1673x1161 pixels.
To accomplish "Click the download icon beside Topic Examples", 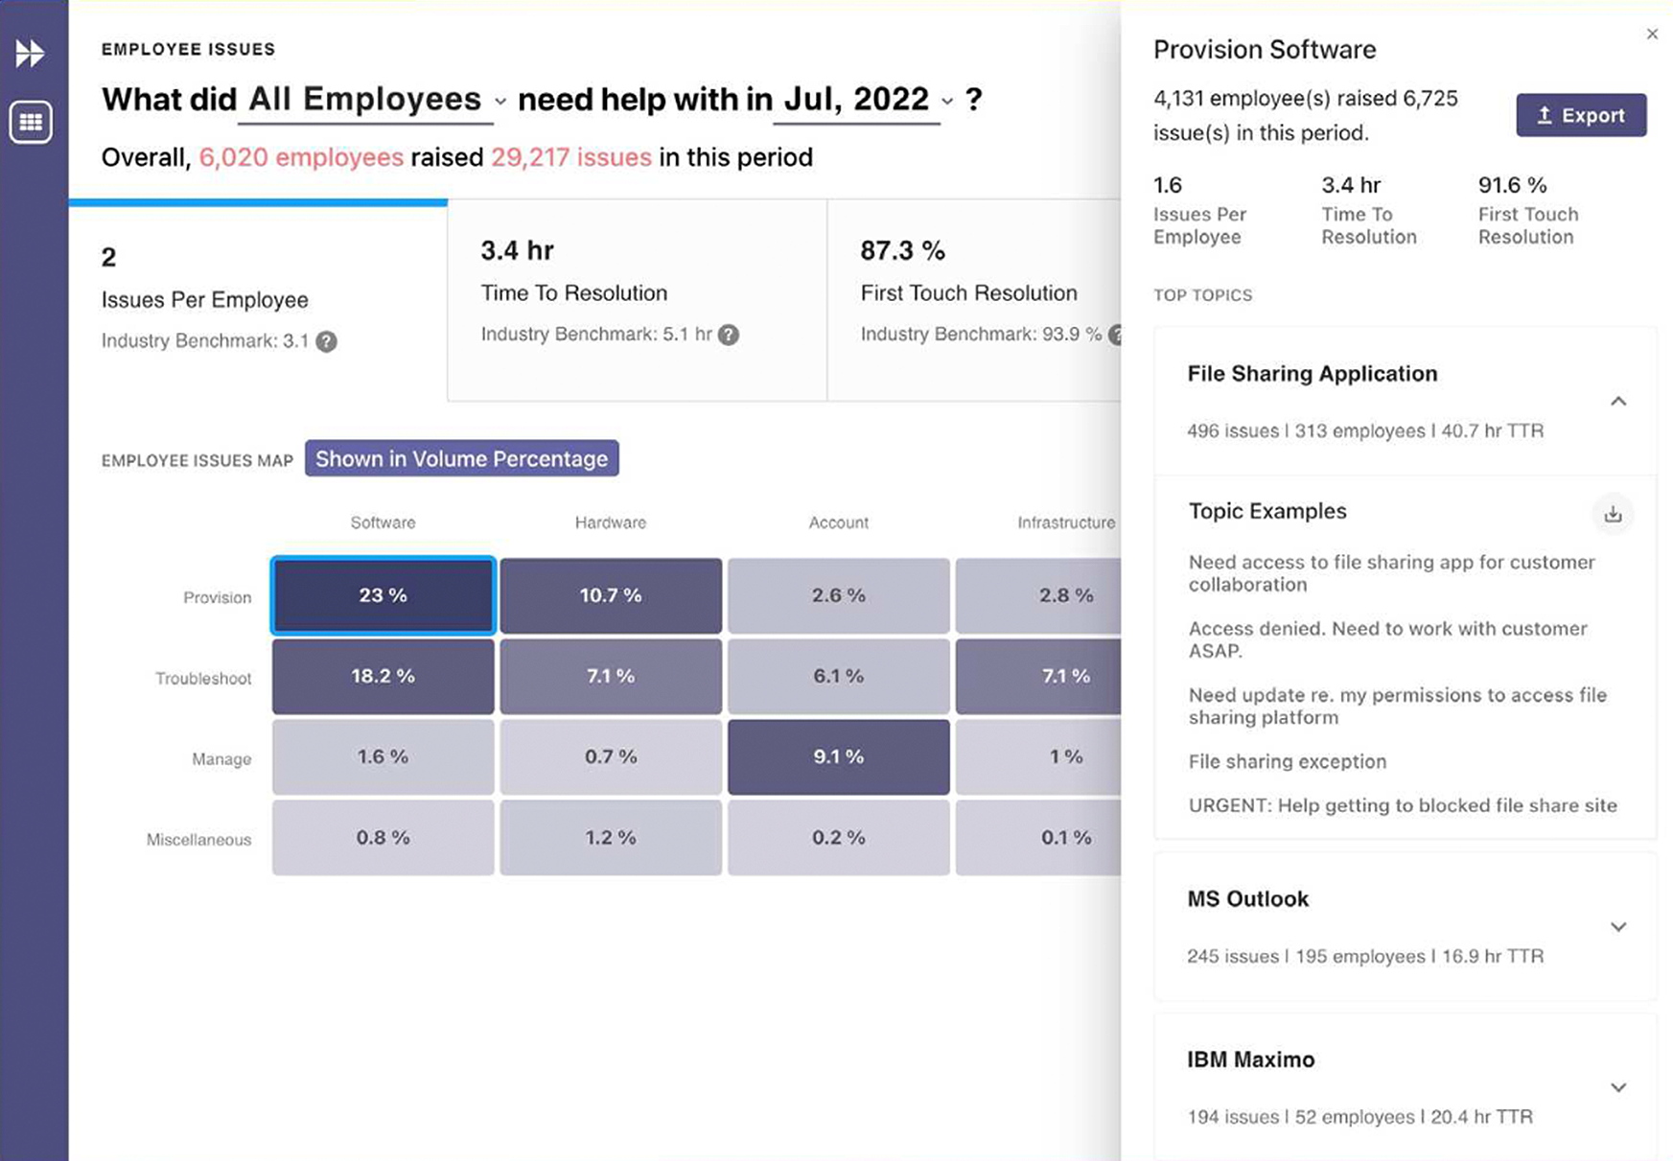I will pos(1614,515).
